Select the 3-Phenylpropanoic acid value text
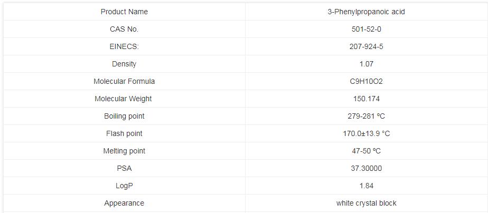488x213 pixels. pyautogui.click(x=366, y=12)
